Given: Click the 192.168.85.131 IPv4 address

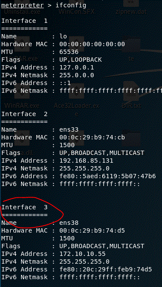Looking at the screenshot, I should (x=86, y=161).
